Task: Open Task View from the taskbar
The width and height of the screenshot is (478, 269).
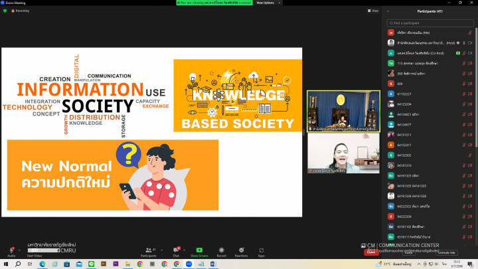Action: 30,264
